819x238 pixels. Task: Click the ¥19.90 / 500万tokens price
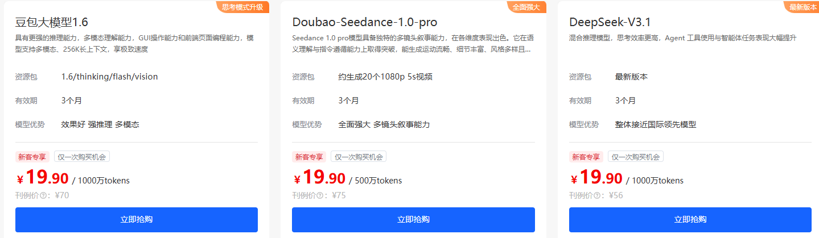(348, 178)
